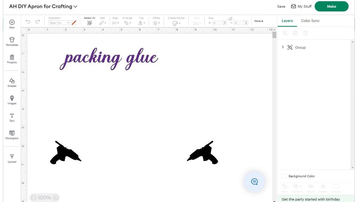Click the Attach tool
The height and width of the screenshot is (202, 360).
tap(311, 188)
